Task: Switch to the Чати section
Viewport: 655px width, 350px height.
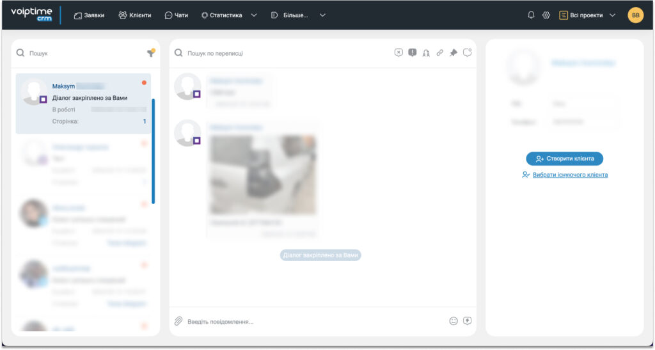Action: point(177,15)
